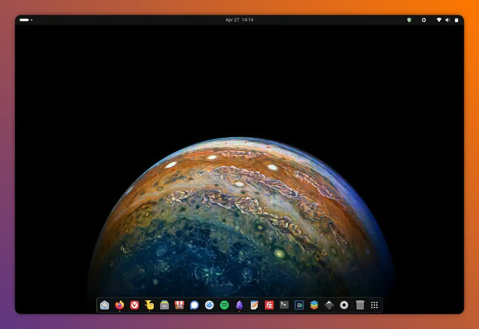Screen dimensions: 479x329
Task: Click the battery indicator in top bar
Action: click(x=456, y=20)
